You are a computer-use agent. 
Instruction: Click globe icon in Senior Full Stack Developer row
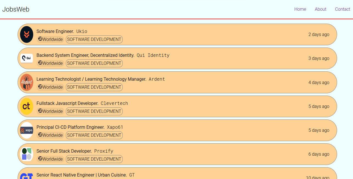tap(40, 159)
